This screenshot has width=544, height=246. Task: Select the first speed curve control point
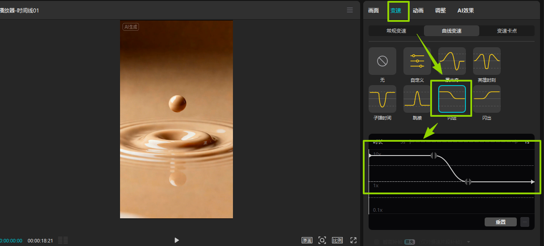tap(433, 156)
